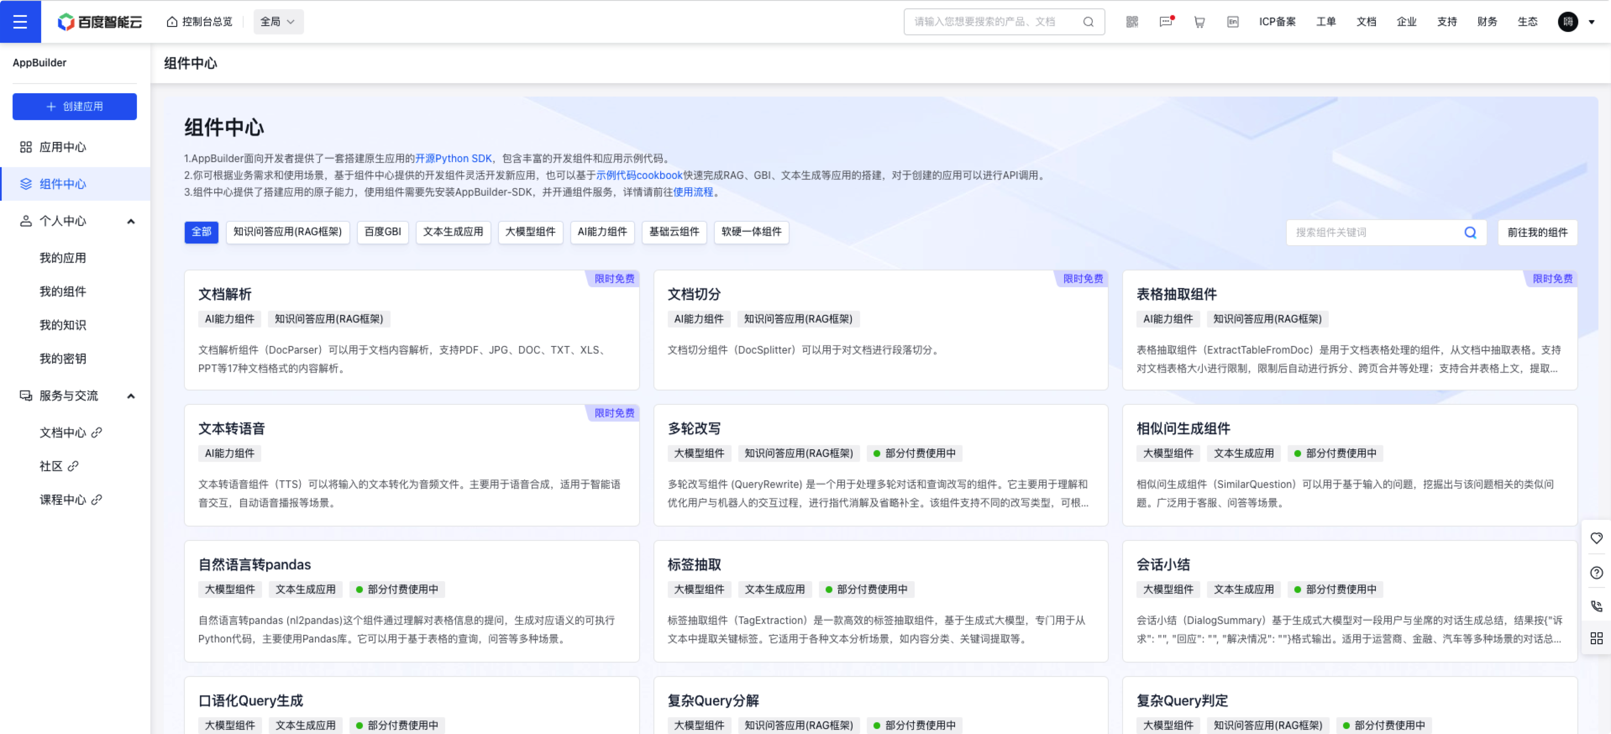This screenshot has width=1611, height=734.
Task: Filter by 百度GBI
Action: tap(383, 232)
